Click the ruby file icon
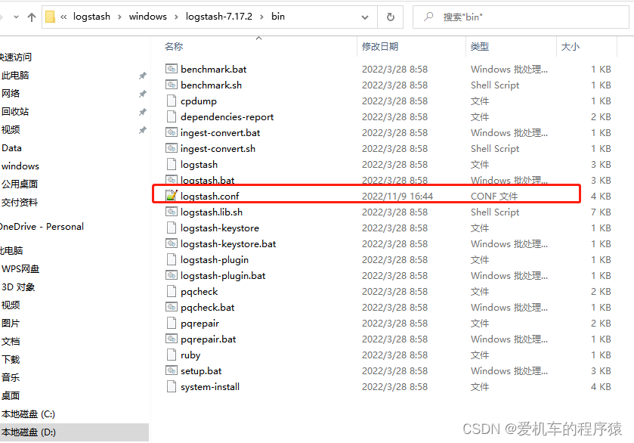The image size is (634, 443). (x=172, y=355)
